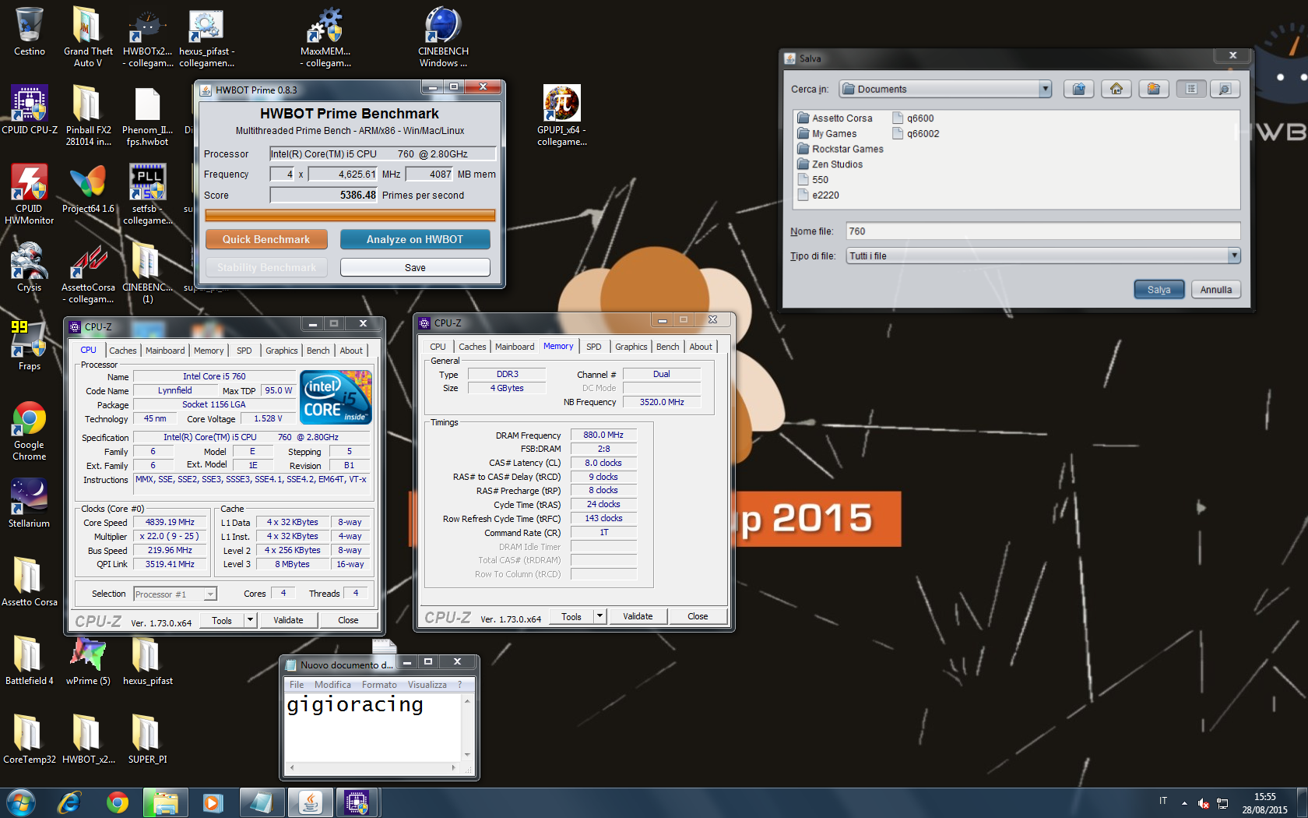Open the wPrime (5) desktop icon

click(88, 661)
